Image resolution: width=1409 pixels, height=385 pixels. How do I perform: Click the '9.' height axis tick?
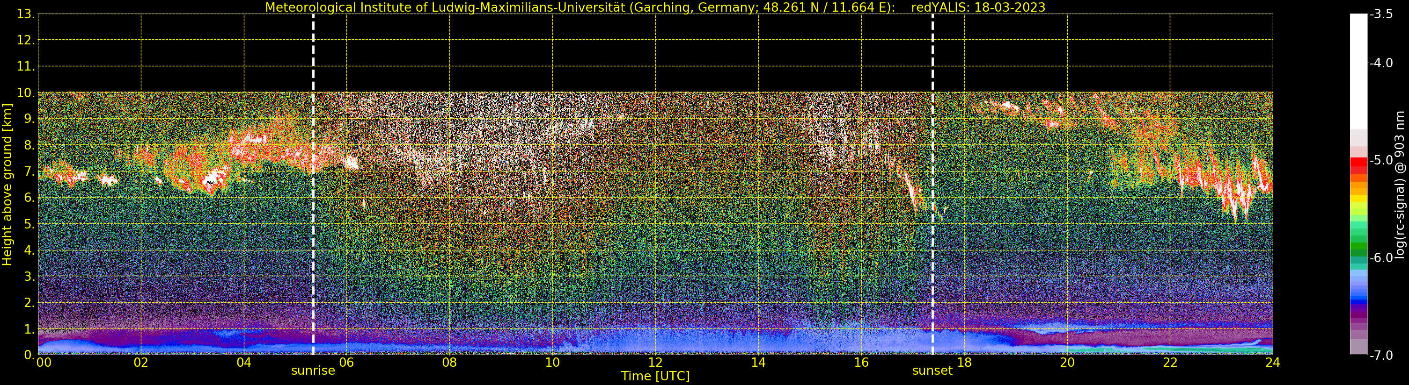click(x=29, y=119)
